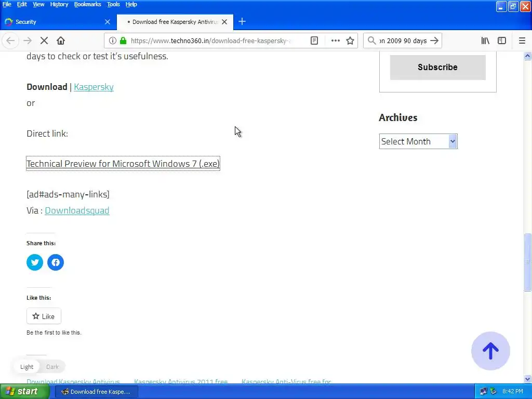Open the Help menu

click(x=131, y=4)
